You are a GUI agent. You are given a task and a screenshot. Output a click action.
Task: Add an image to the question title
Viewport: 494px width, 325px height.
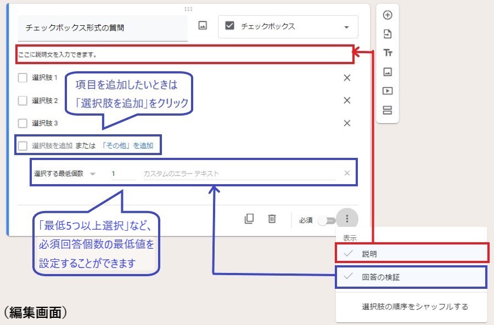[203, 26]
